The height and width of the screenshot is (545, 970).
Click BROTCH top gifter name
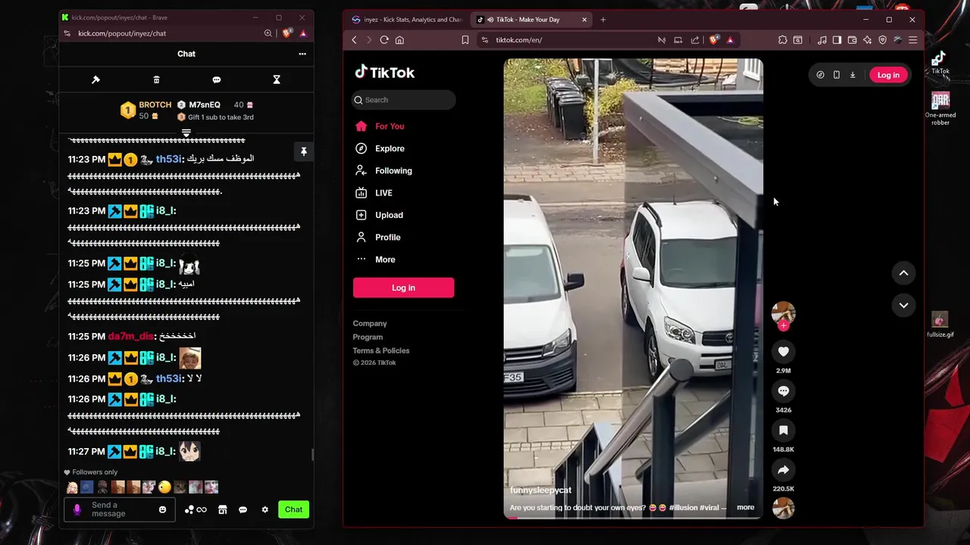[155, 105]
